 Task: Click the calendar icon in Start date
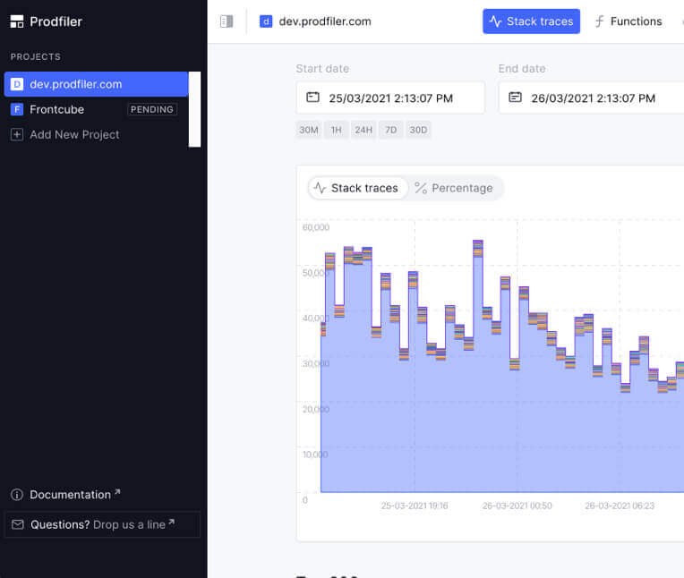[312, 98]
